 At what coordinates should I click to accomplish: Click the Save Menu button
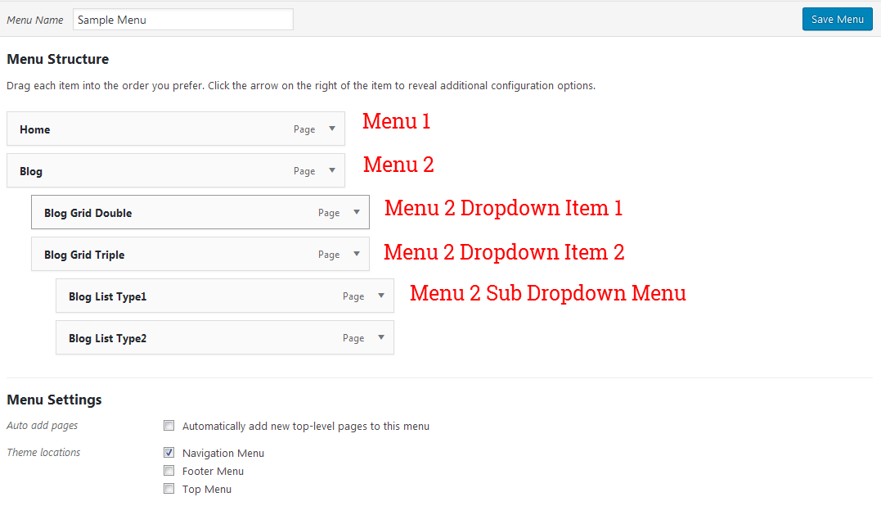837,20
